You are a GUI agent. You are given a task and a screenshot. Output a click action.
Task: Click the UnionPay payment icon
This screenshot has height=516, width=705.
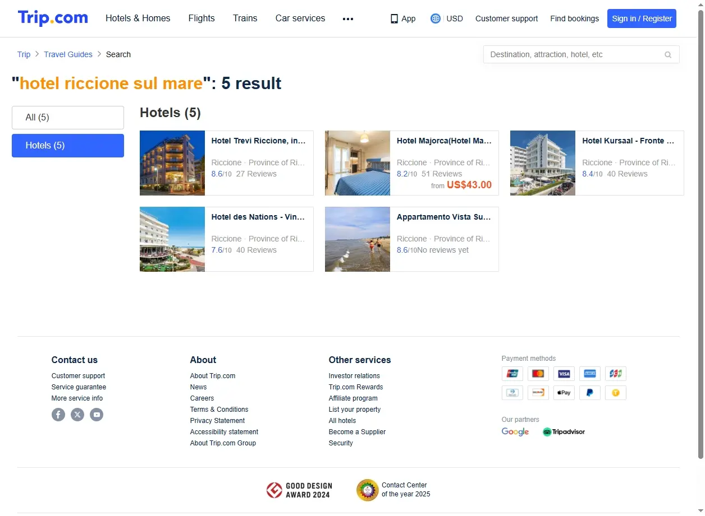click(x=512, y=374)
